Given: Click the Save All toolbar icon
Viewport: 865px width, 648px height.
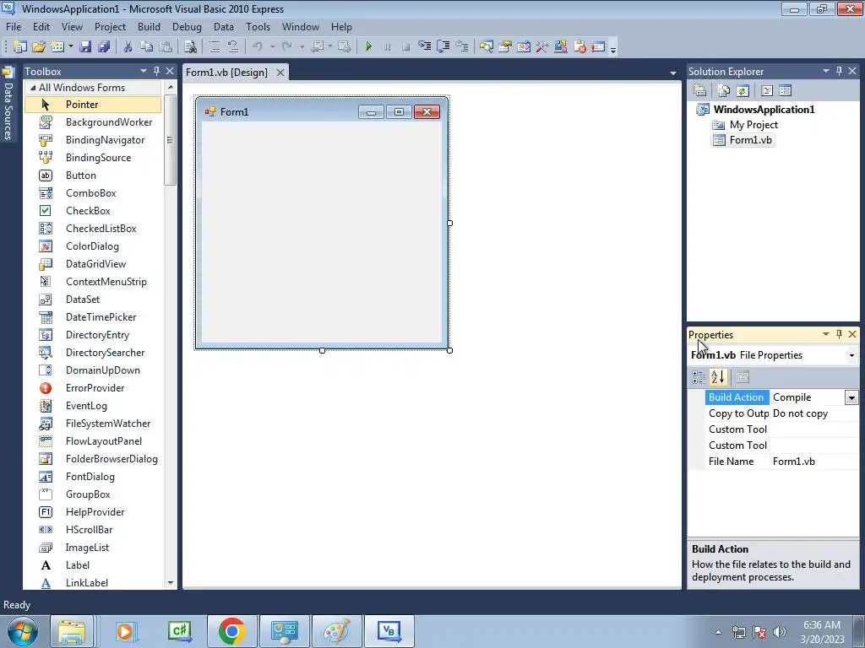Looking at the screenshot, I should (104, 47).
